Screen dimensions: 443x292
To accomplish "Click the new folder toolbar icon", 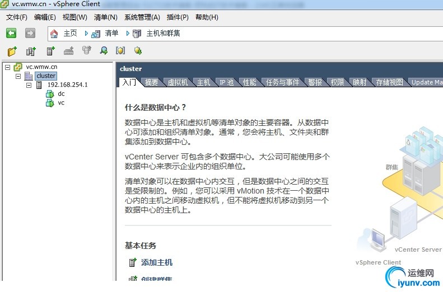I will 12,51.
